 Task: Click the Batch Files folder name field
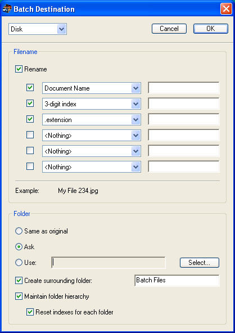177,280
